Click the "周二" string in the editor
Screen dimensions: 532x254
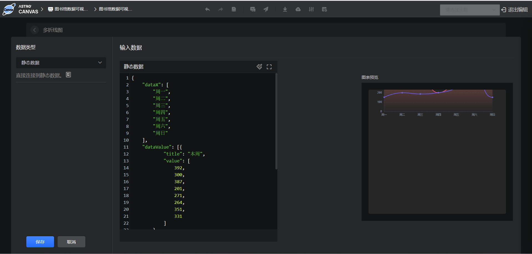pyautogui.click(x=161, y=99)
